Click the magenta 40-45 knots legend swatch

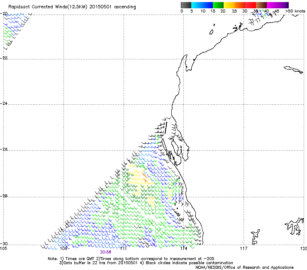272,5
